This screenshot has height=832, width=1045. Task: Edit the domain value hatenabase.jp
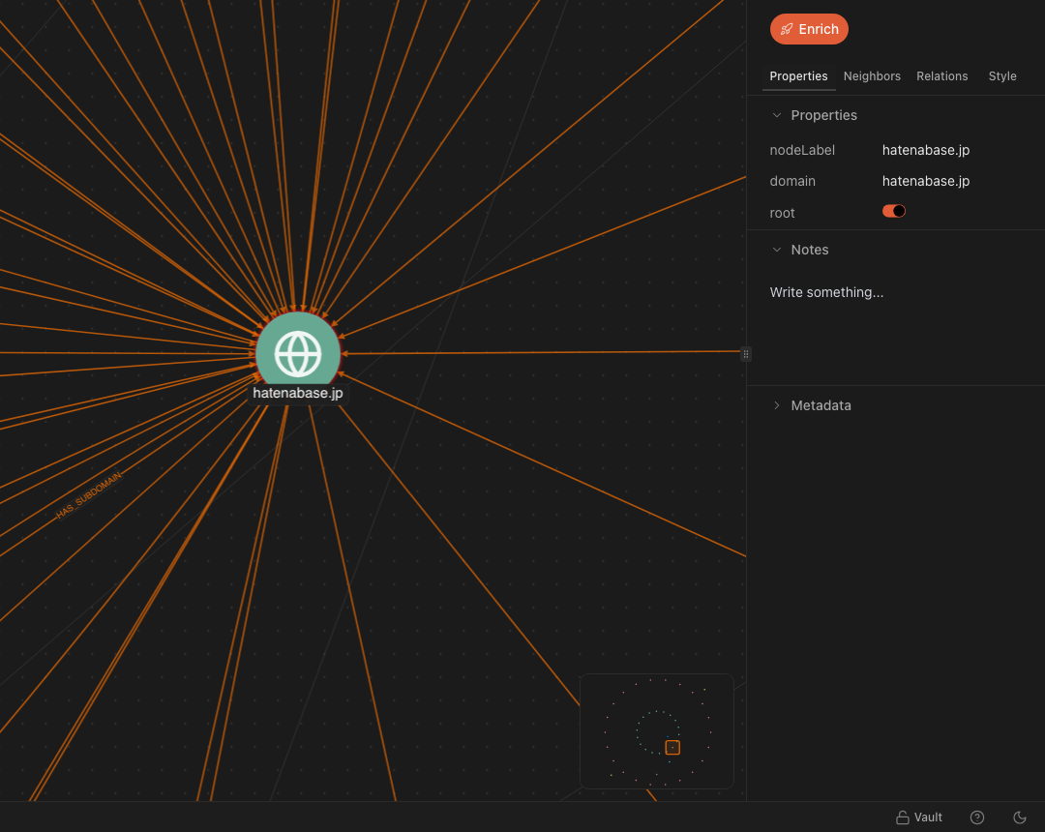(926, 181)
